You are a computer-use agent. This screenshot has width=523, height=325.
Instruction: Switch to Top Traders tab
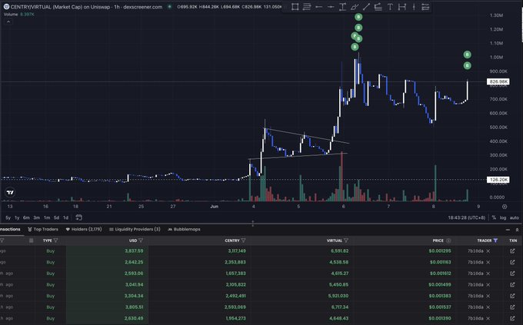(43, 229)
